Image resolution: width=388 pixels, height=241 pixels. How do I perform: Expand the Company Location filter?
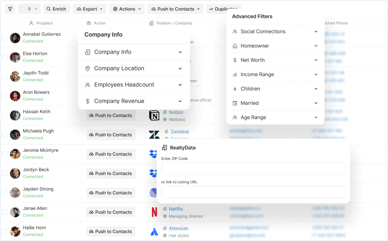point(134,68)
